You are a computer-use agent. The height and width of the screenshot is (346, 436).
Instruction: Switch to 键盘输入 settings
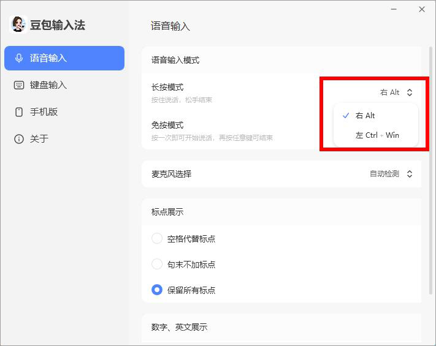[x=64, y=85]
